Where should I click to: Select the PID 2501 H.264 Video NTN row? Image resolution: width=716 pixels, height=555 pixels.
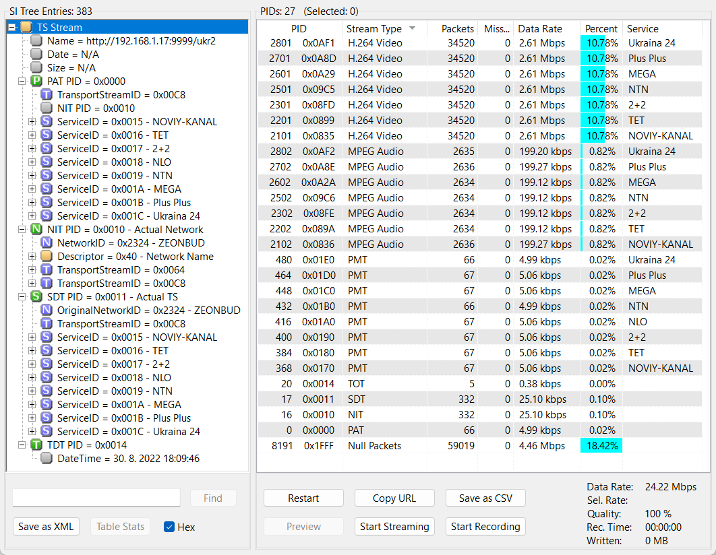479,90
